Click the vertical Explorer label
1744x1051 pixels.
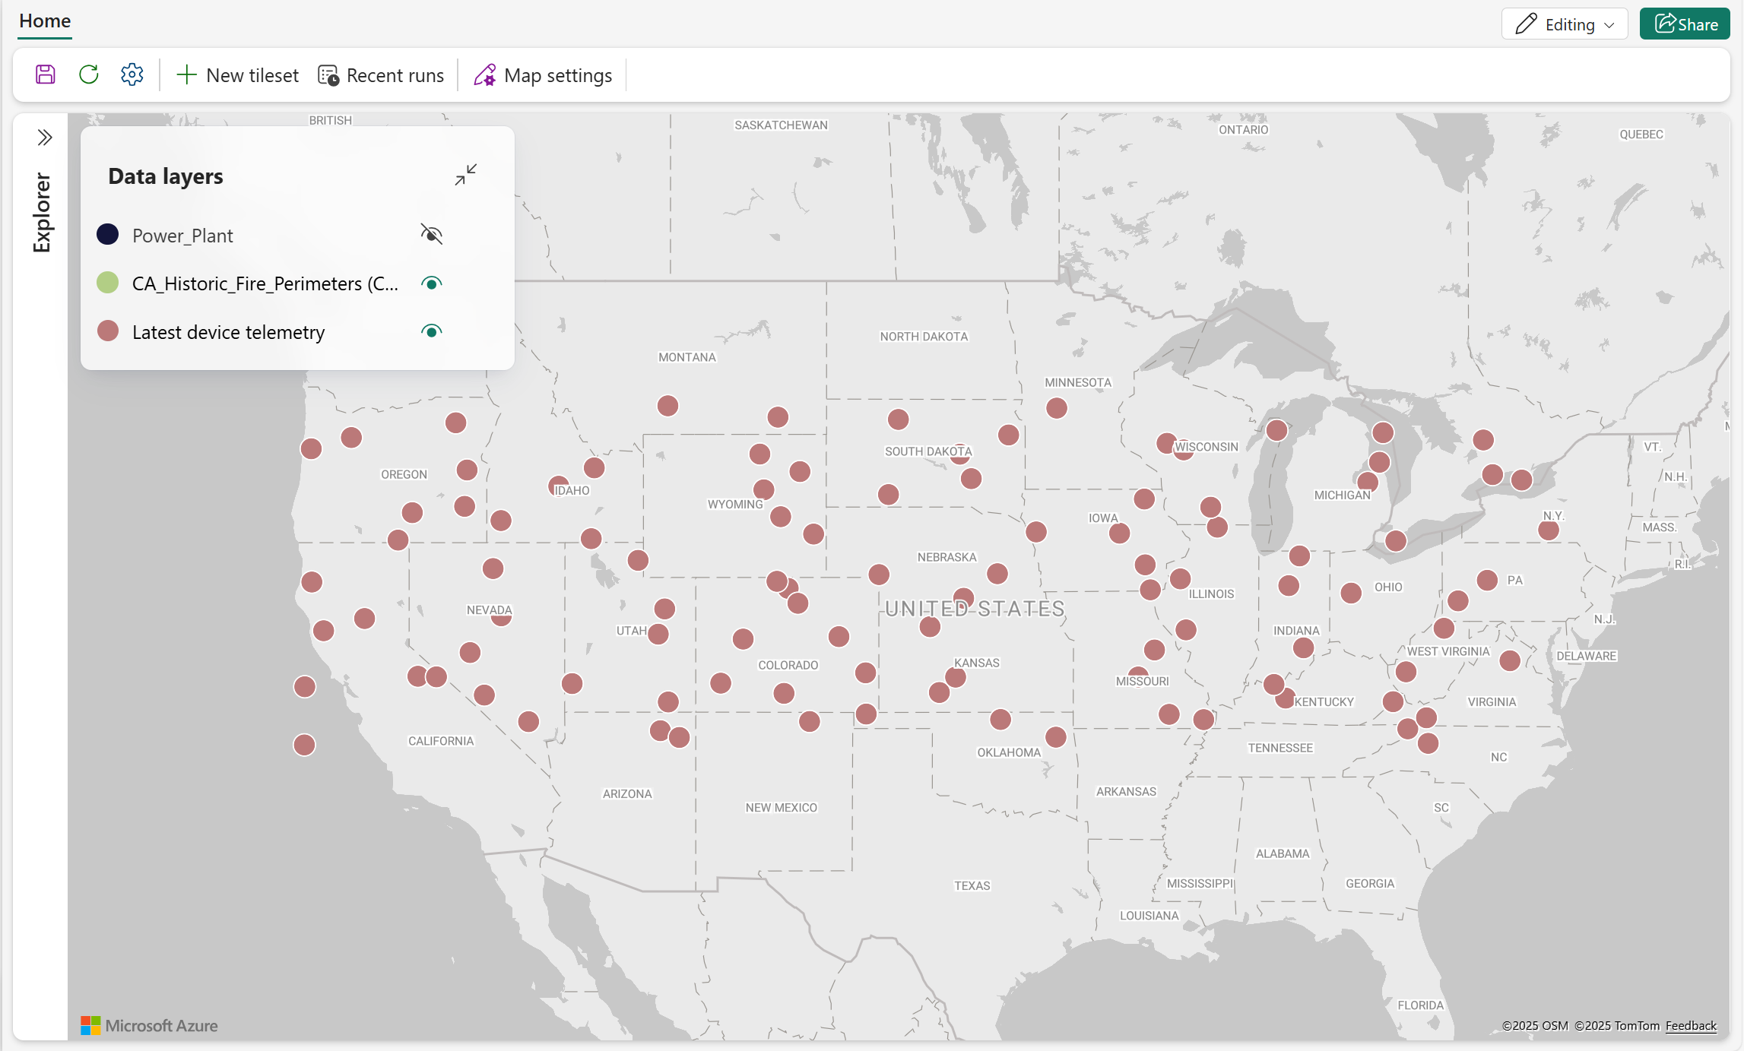[x=42, y=213]
